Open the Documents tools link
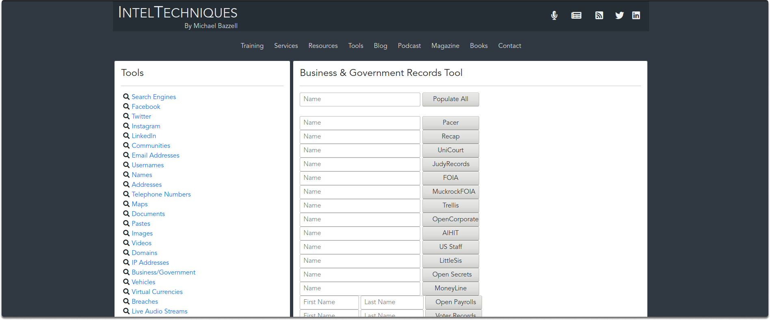This screenshot has height=320, width=770. click(148, 214)
